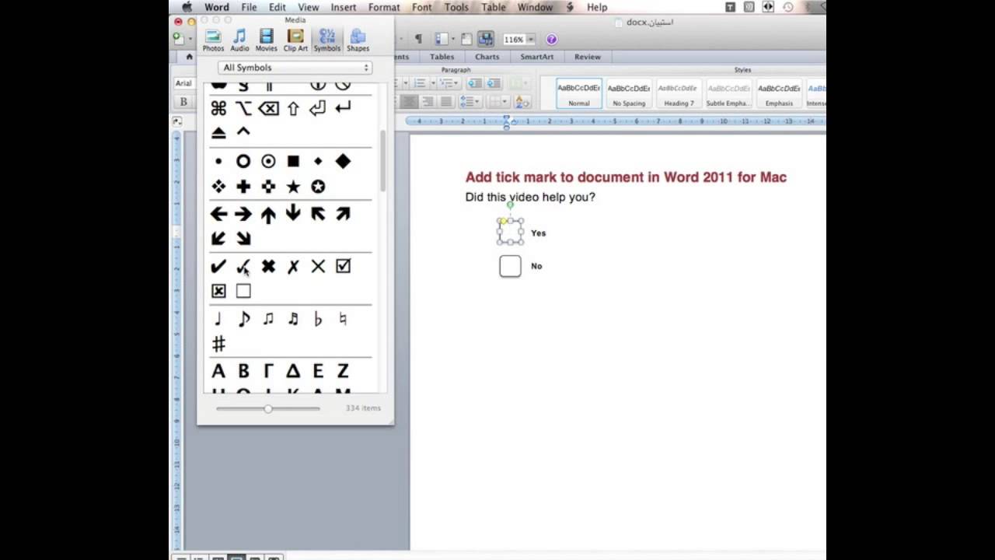Click the Arial font name box
The height and width of the screenshot is (560, 995).
(x=183, y=83)
